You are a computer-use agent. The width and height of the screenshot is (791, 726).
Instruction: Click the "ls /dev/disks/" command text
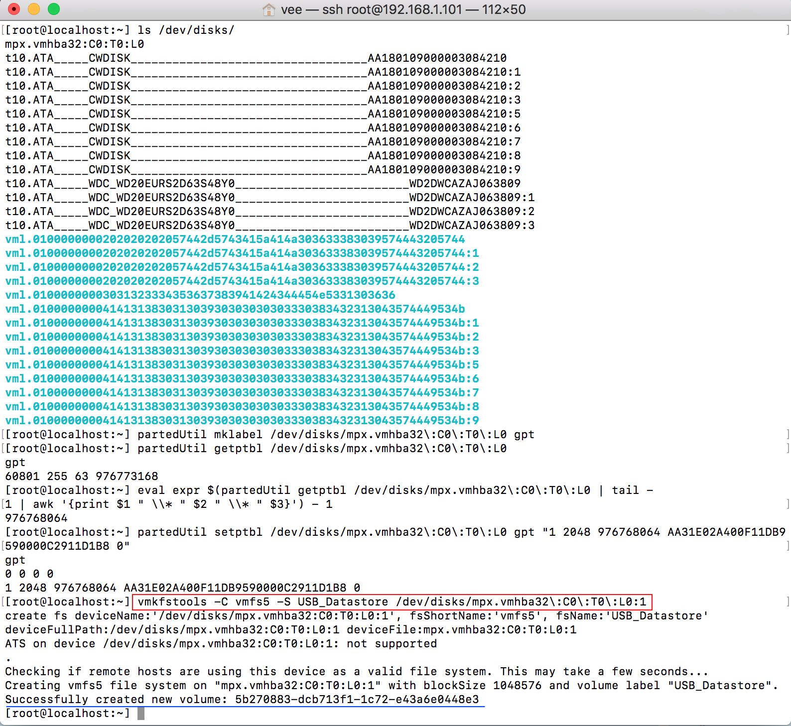click(186, 30)
